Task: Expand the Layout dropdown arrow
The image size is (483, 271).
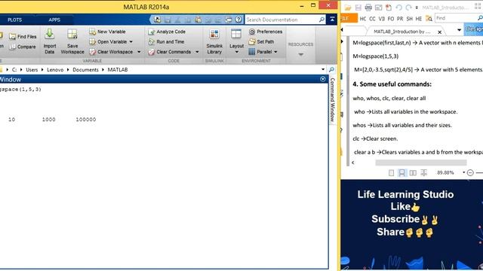Action: 236,52
